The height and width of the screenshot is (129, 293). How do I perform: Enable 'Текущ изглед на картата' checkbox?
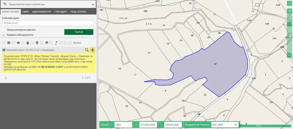3,30
